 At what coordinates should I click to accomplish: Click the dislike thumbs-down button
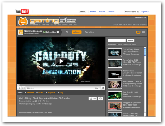click(x=100, y=99)
